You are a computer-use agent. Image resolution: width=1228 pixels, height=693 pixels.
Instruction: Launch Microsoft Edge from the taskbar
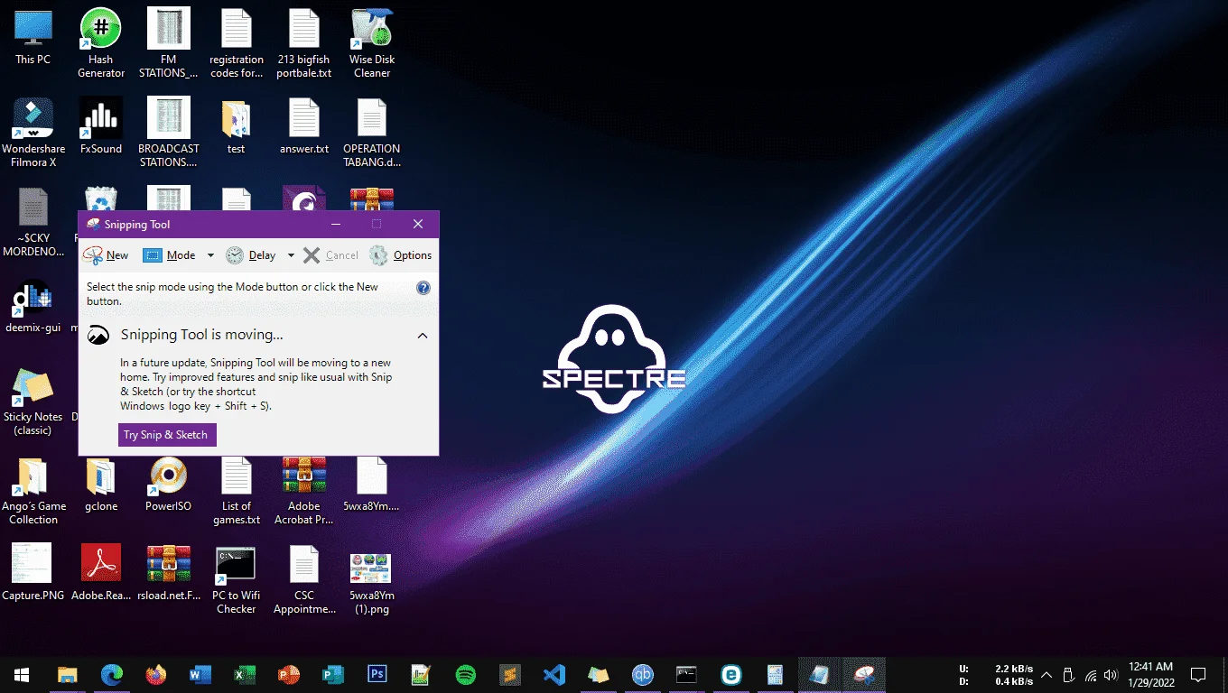[x=112, y=674]
